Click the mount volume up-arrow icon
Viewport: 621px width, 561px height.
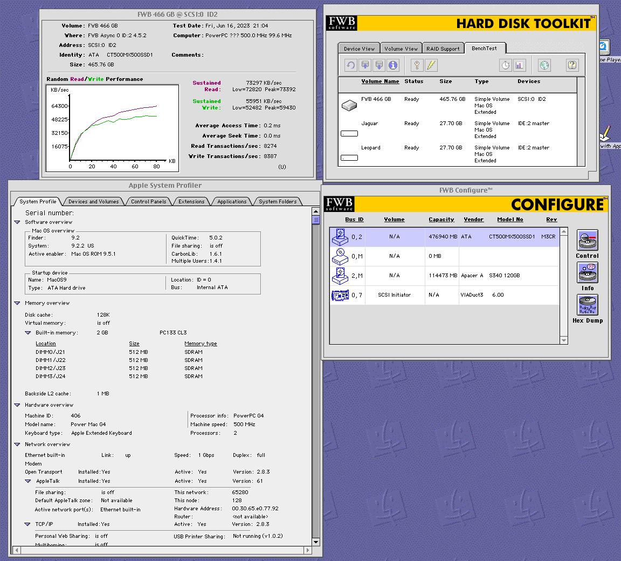(365, 65)
